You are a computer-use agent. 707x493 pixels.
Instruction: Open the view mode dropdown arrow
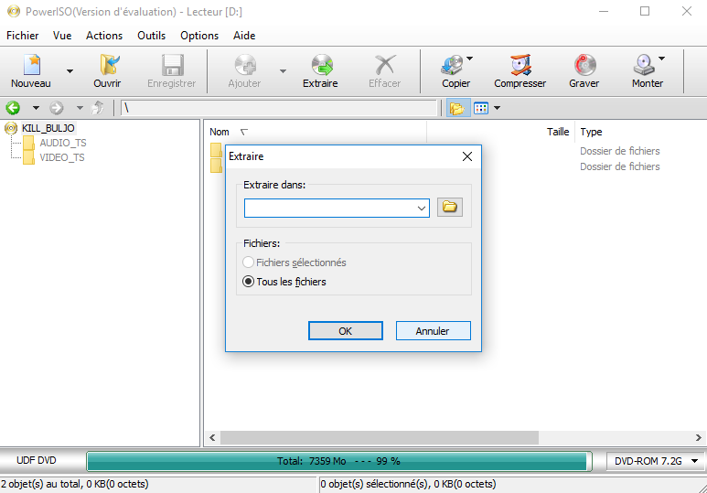pyautogui.click(x=497, y=108)
